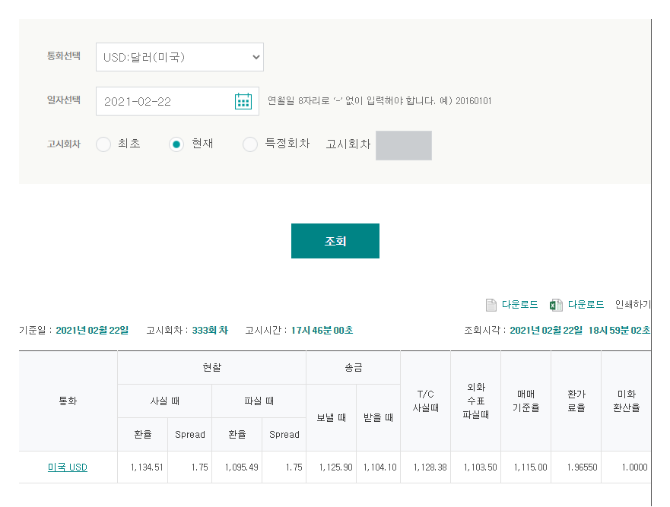Viewport: 670px width, 507px height.
Task: Click the 17시 46분 00초 notice time
Action: coord(322,330)
